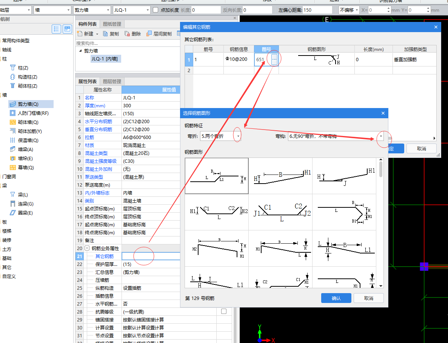The width and height of the screenshot is (448, 343).
Task: Click 复制 copy component button
Action: (111, 34)
